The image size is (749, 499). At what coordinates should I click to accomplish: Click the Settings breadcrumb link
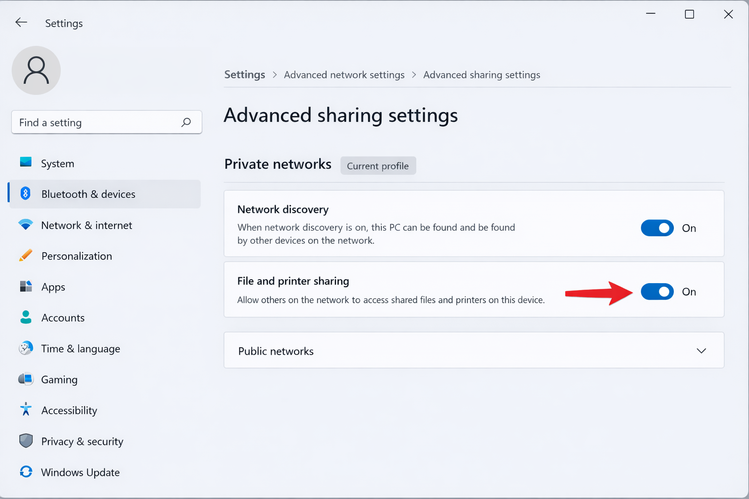pyautogui.click(x=244, y=75)
